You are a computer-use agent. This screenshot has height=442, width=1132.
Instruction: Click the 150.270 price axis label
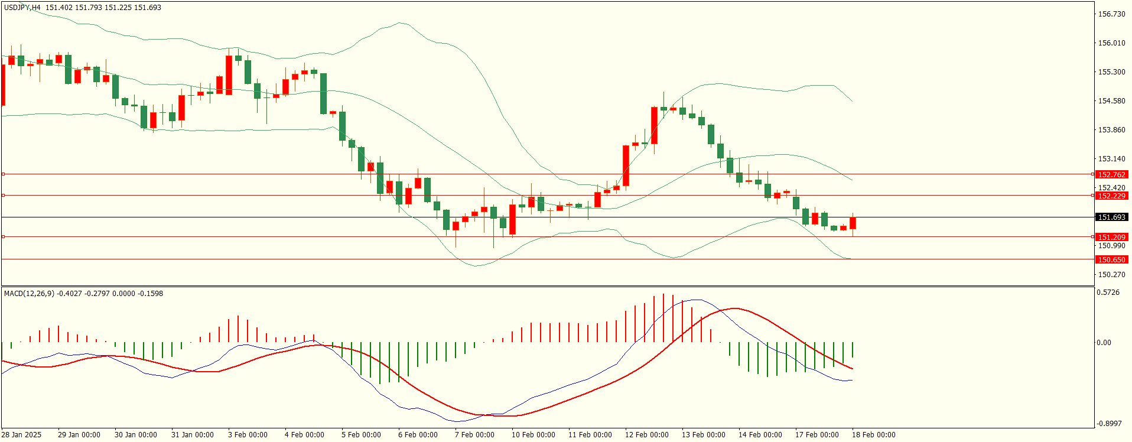[x=1111, y=275]
